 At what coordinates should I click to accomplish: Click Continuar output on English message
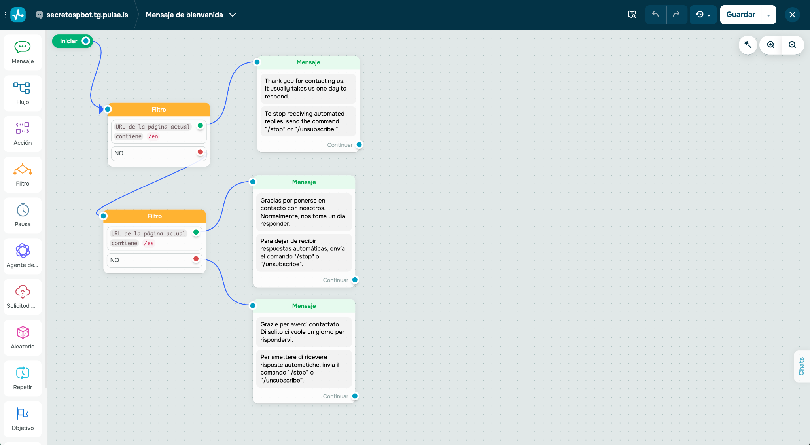[359, 145]
